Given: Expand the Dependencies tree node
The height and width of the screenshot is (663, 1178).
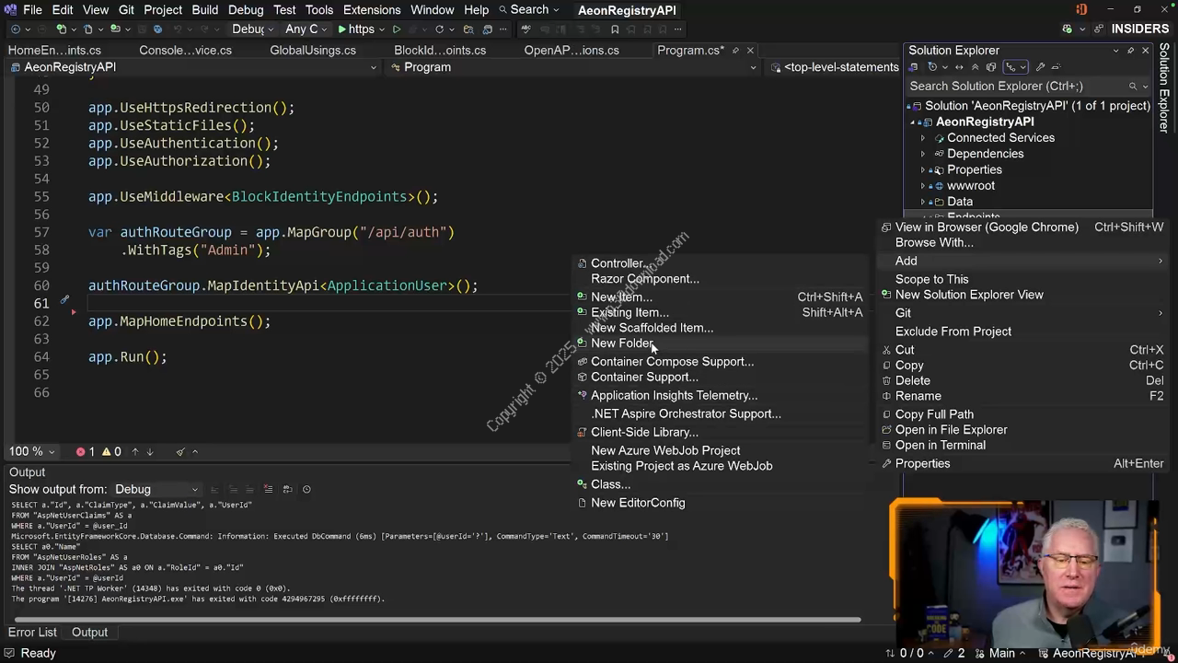Looking at the screenshot, I should 923,154.
